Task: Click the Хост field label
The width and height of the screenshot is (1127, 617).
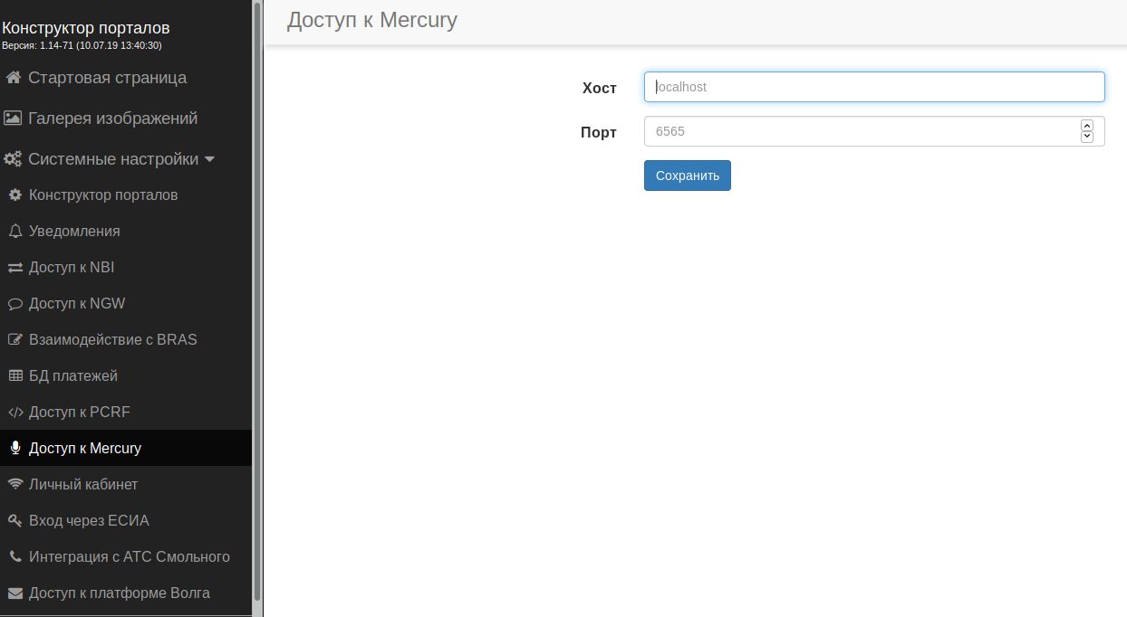Action: pos(600,88)
